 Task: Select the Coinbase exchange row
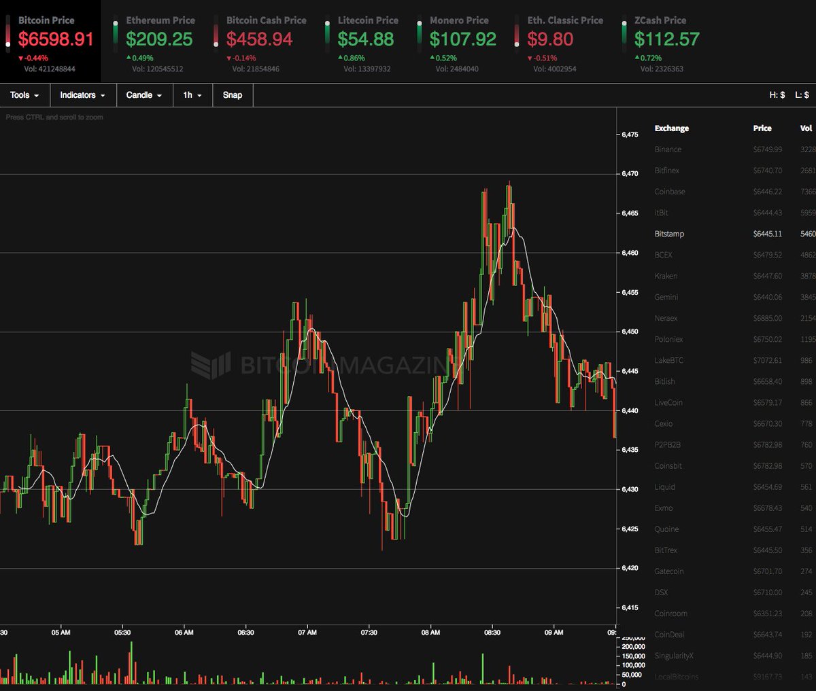pos(734,192)
